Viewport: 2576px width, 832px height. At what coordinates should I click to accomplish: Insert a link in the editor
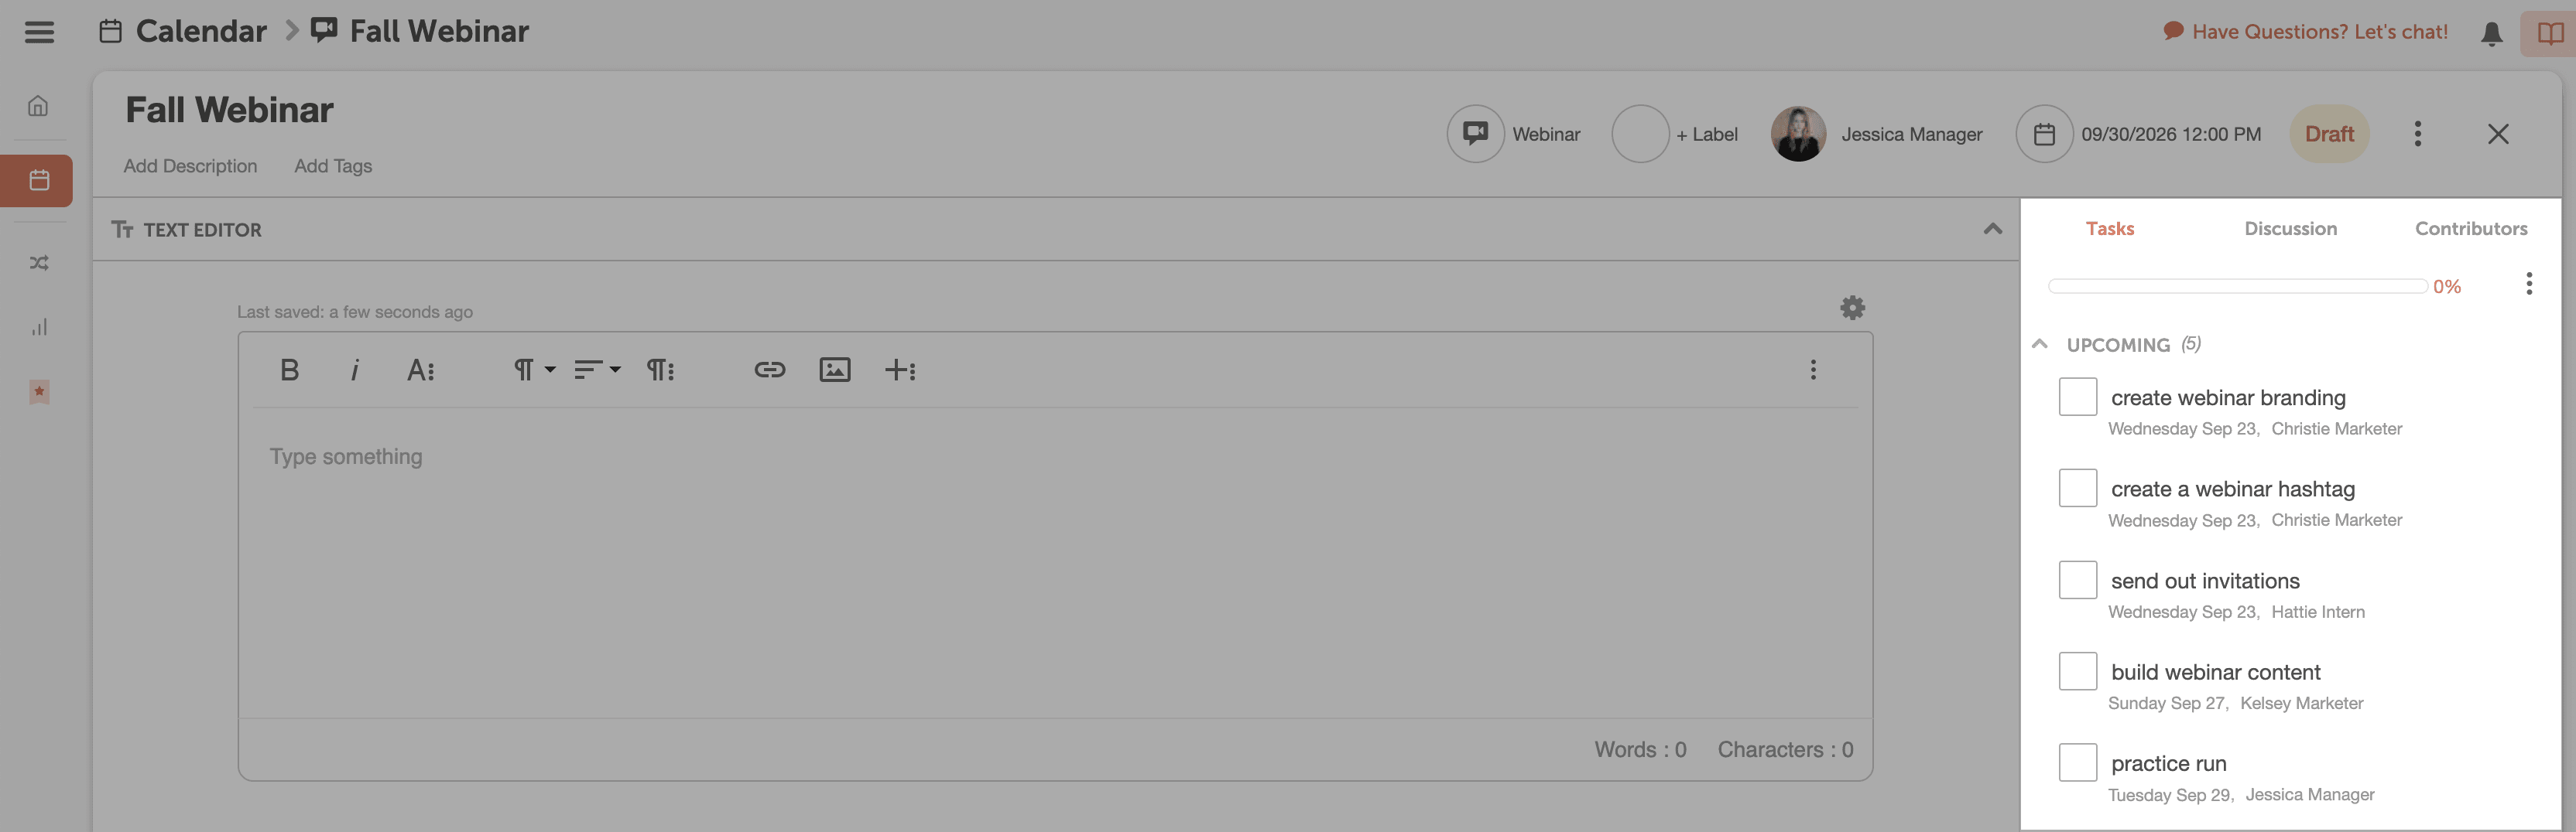point(769,370)
